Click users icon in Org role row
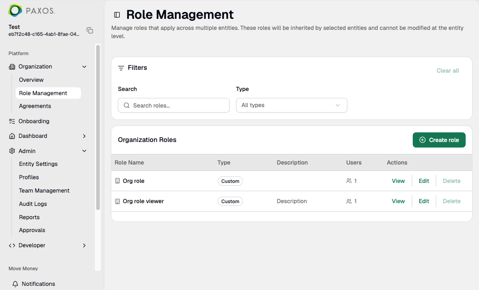This screenshot has width=479, height=290. tap(349, 181)
